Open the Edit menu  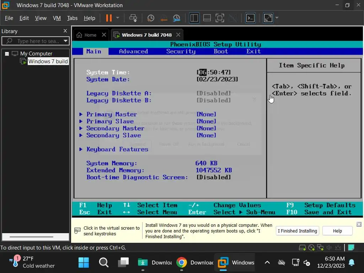click(24, 18)
